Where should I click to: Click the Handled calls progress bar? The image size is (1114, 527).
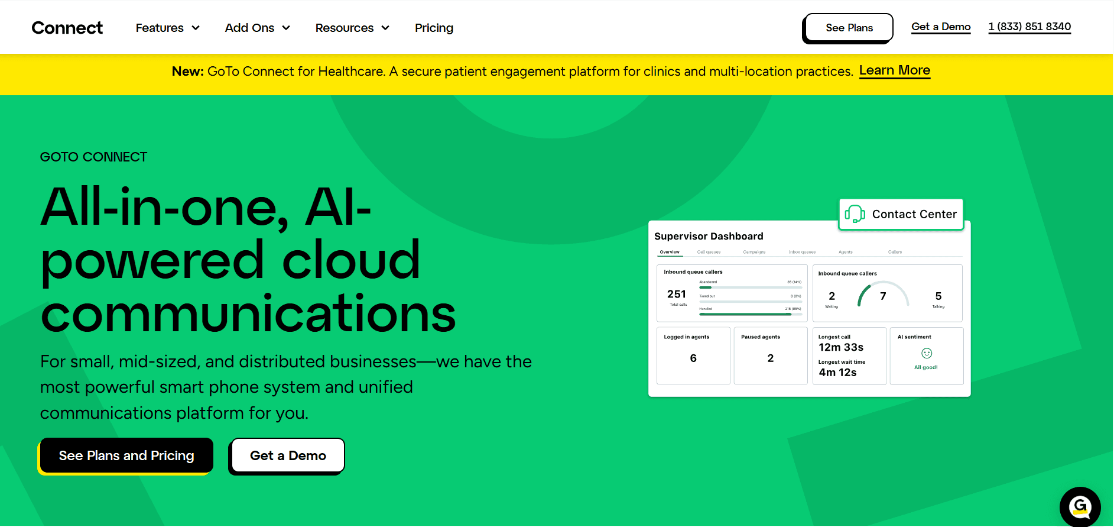[x=751, y=314]
